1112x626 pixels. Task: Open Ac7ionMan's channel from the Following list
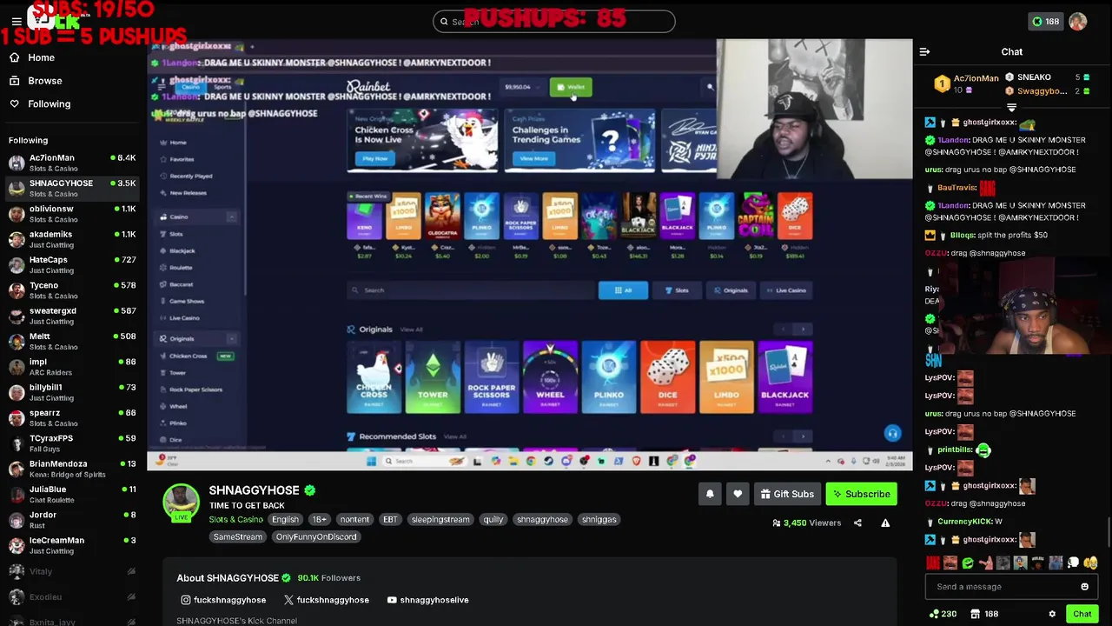tap(71, 163)
